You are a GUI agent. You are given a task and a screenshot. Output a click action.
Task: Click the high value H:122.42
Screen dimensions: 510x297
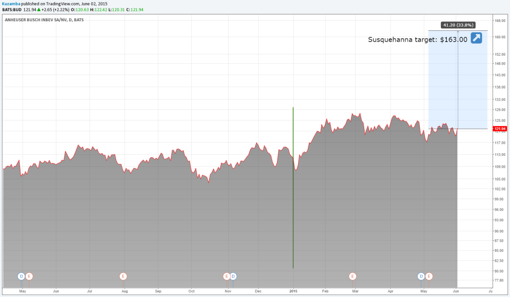point(99,10)
